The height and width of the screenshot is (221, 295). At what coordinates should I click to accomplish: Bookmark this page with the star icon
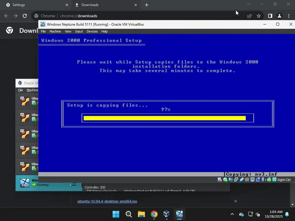[259, 16]
